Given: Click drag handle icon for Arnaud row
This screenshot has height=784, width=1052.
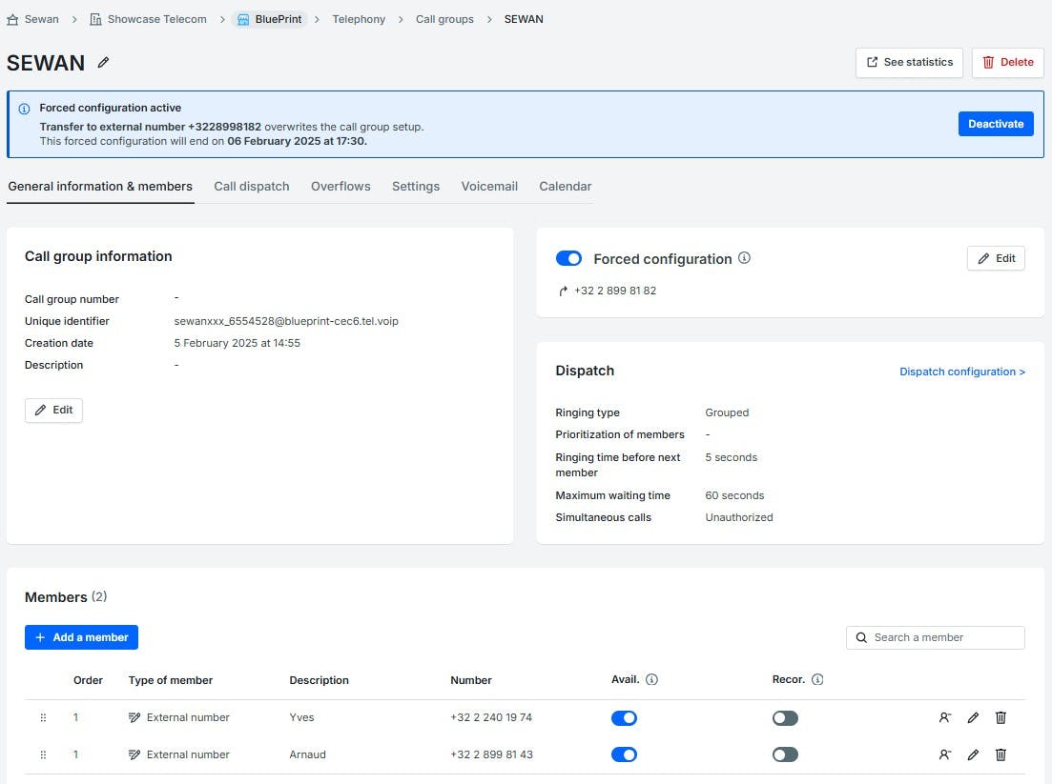Looking at the screenshot, I should tap(43, 754).
